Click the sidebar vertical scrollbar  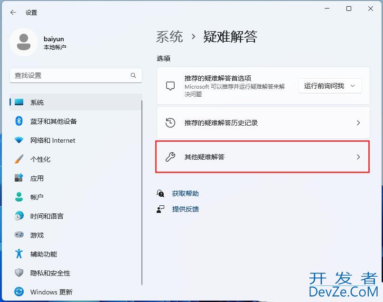(x=142, y=192)
